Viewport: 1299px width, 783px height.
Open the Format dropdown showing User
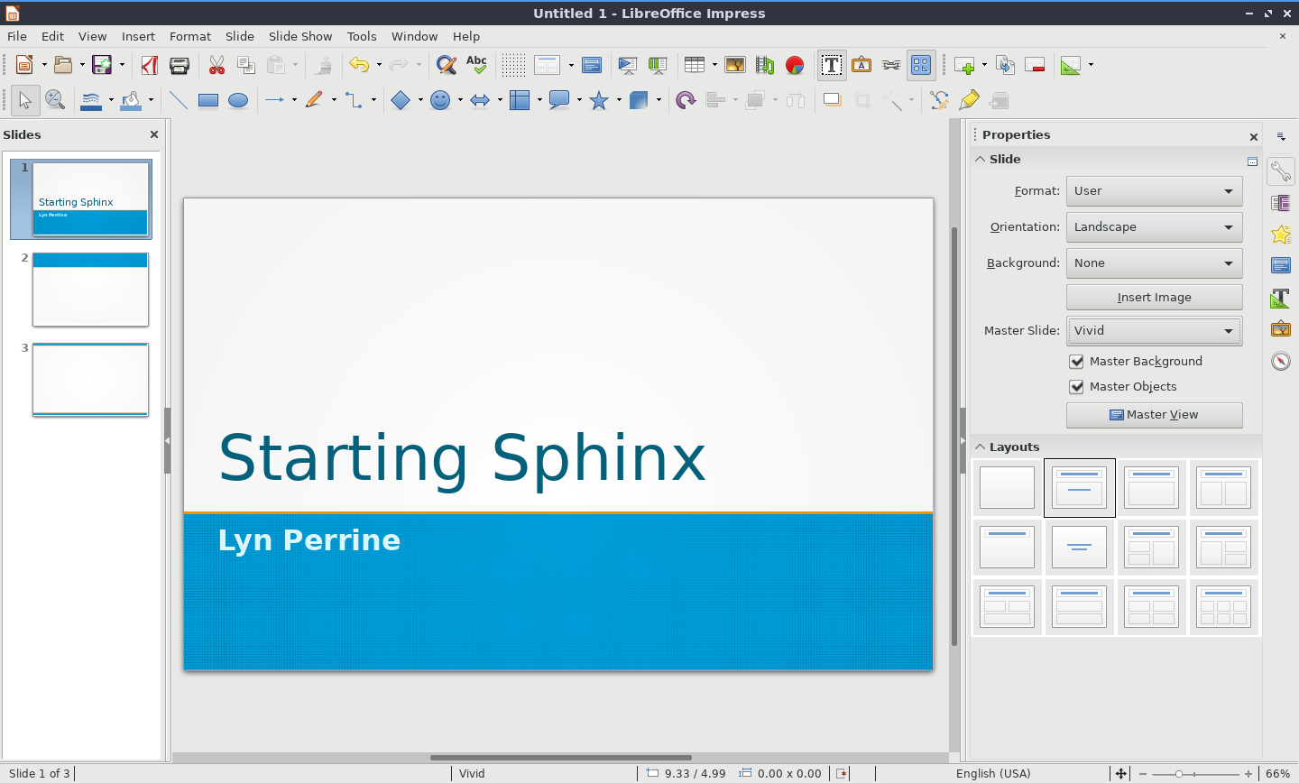(1154, 191)
